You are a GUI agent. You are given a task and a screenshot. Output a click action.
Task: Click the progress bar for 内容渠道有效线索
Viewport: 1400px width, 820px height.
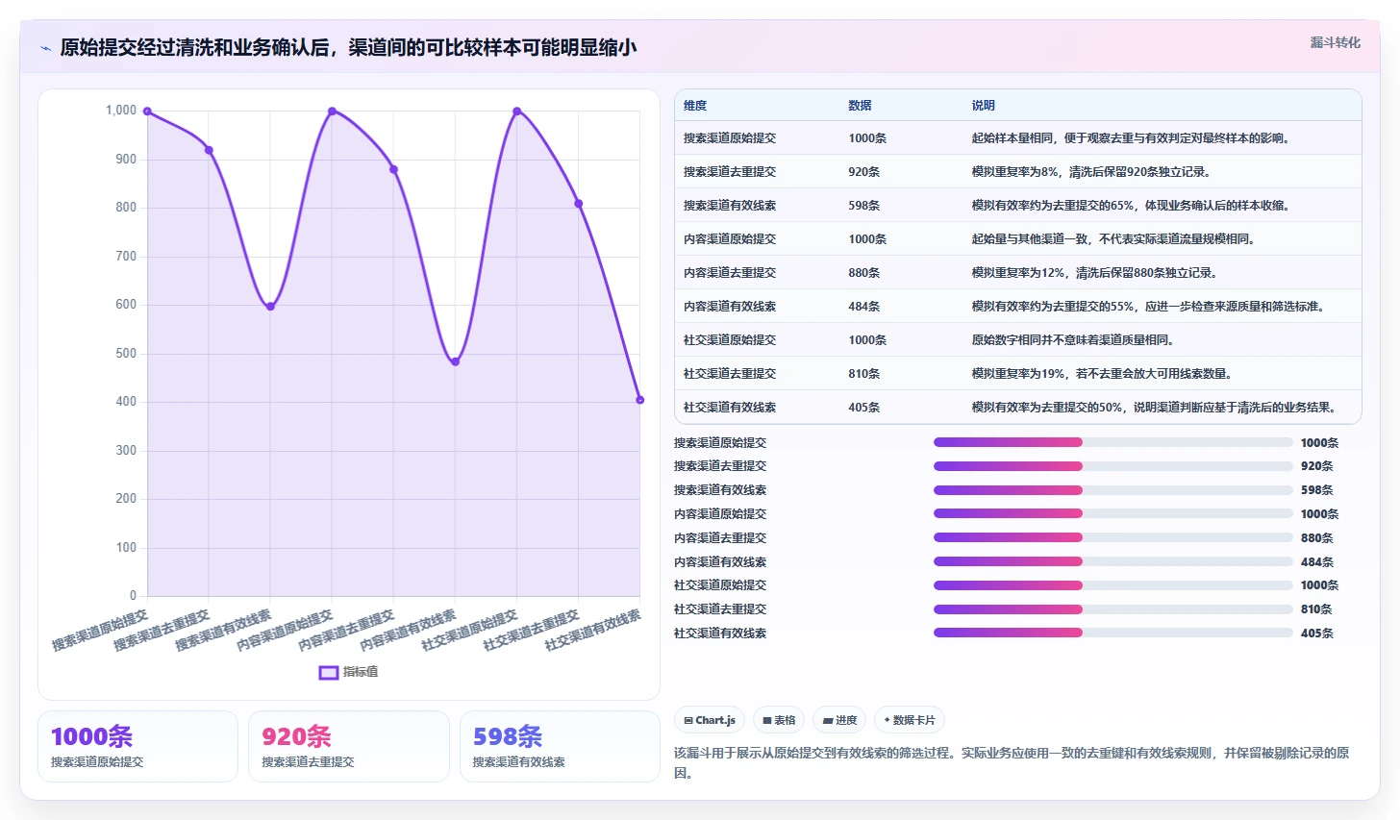(x=1112, y=561)
